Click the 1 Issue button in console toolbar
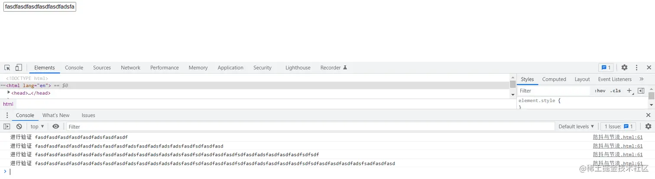Image resolution: width=655 pixels, height=179 pixels. coord(619,127)
